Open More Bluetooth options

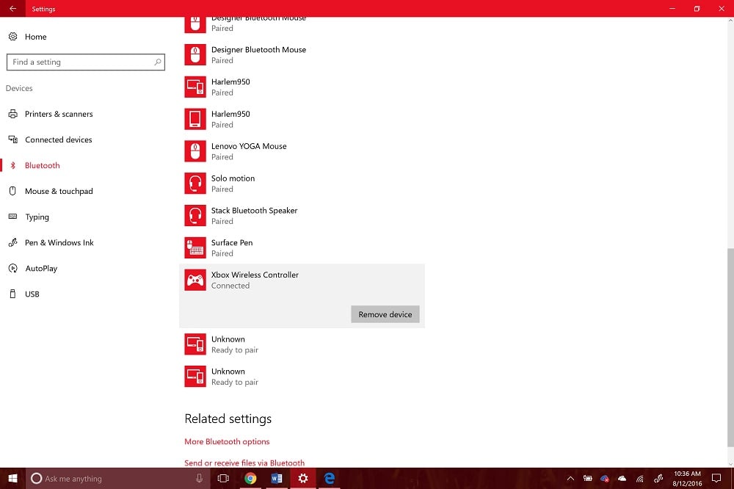tap(227, 441)
